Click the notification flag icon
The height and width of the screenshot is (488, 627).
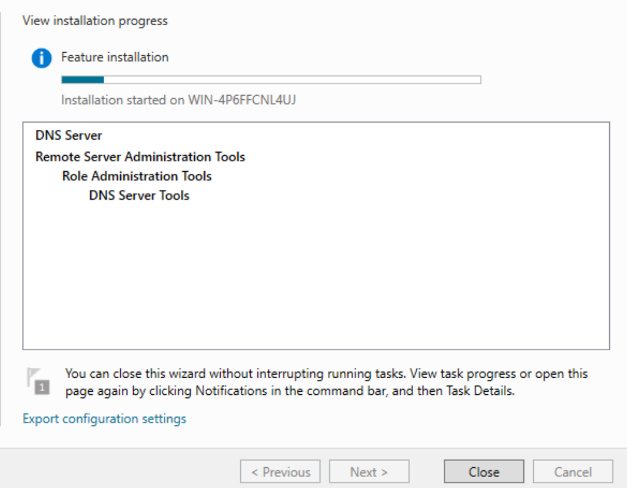pos(39,381)
